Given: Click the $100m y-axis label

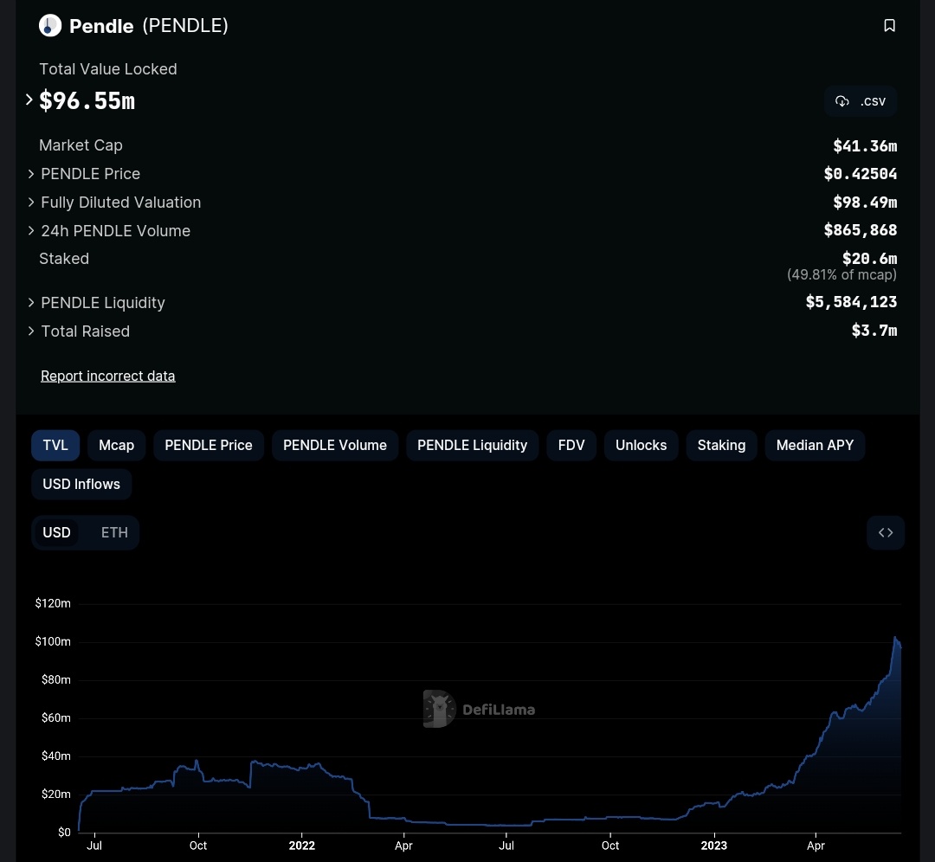Looking at the screenshot, I should (x=53, y=641).
